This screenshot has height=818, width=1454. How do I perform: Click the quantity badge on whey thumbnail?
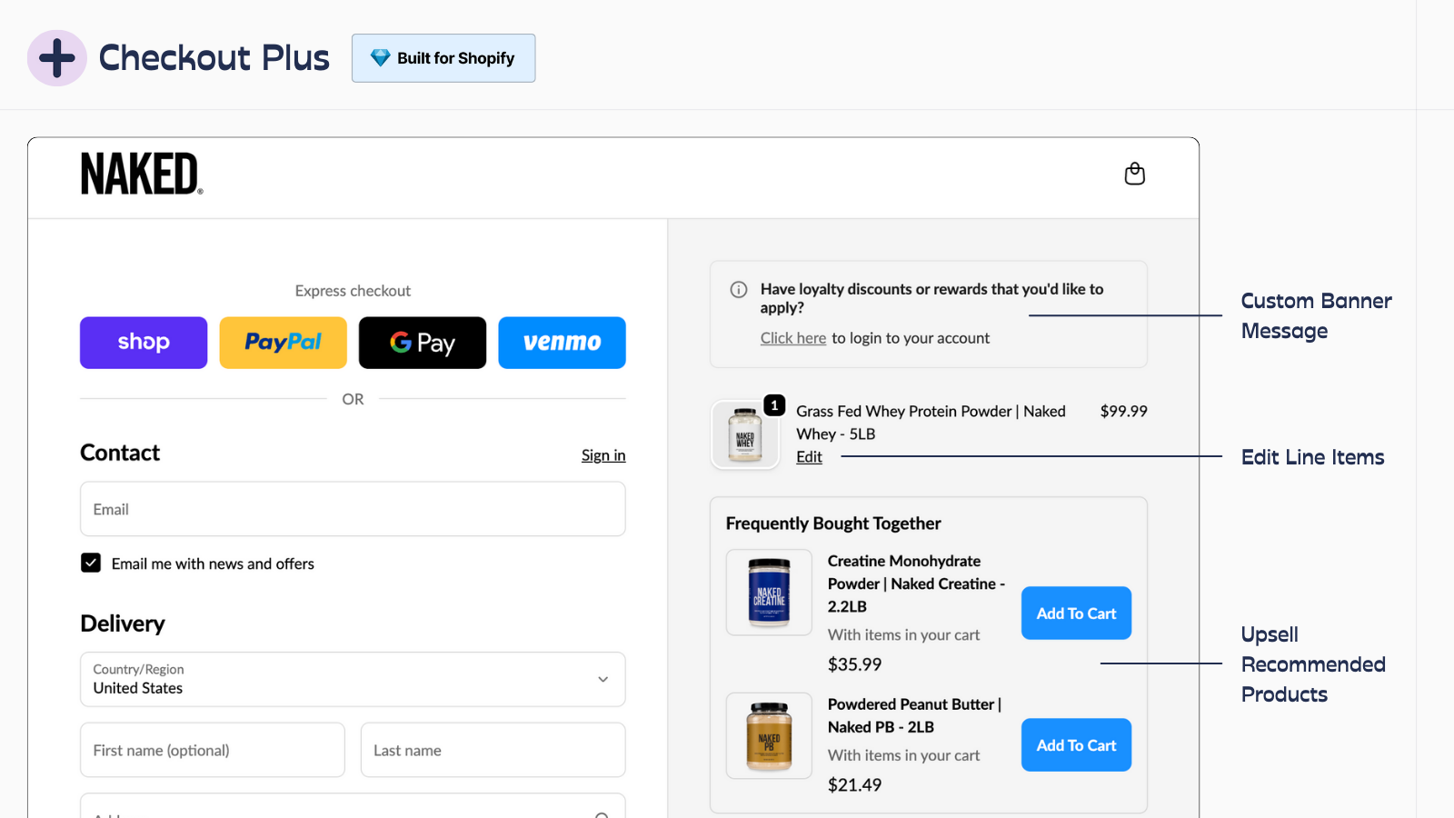pyautogui.click(x=774, y=405)
